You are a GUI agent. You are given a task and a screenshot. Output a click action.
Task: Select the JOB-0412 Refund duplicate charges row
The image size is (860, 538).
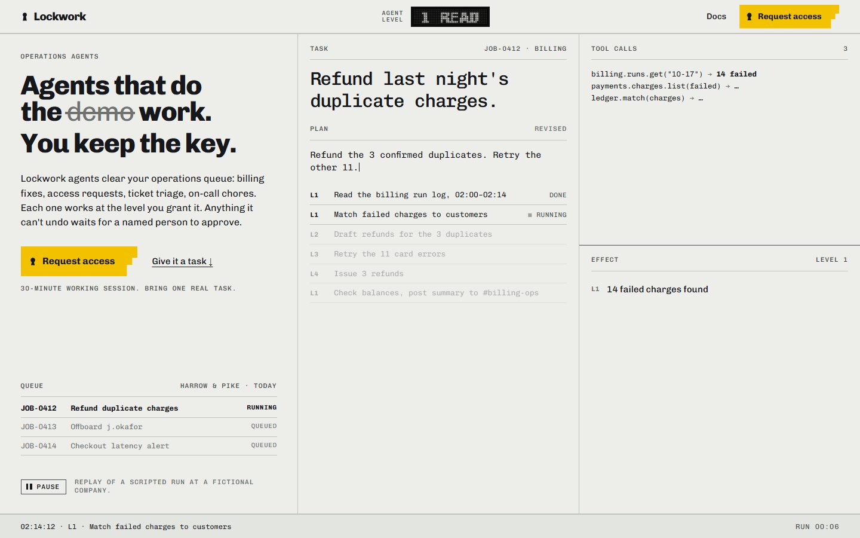click(149, 408)
